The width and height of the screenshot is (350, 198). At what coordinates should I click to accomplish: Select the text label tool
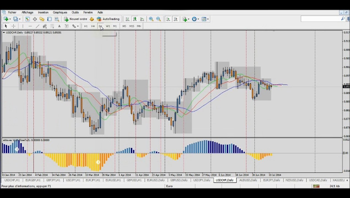tap(66, 26)
